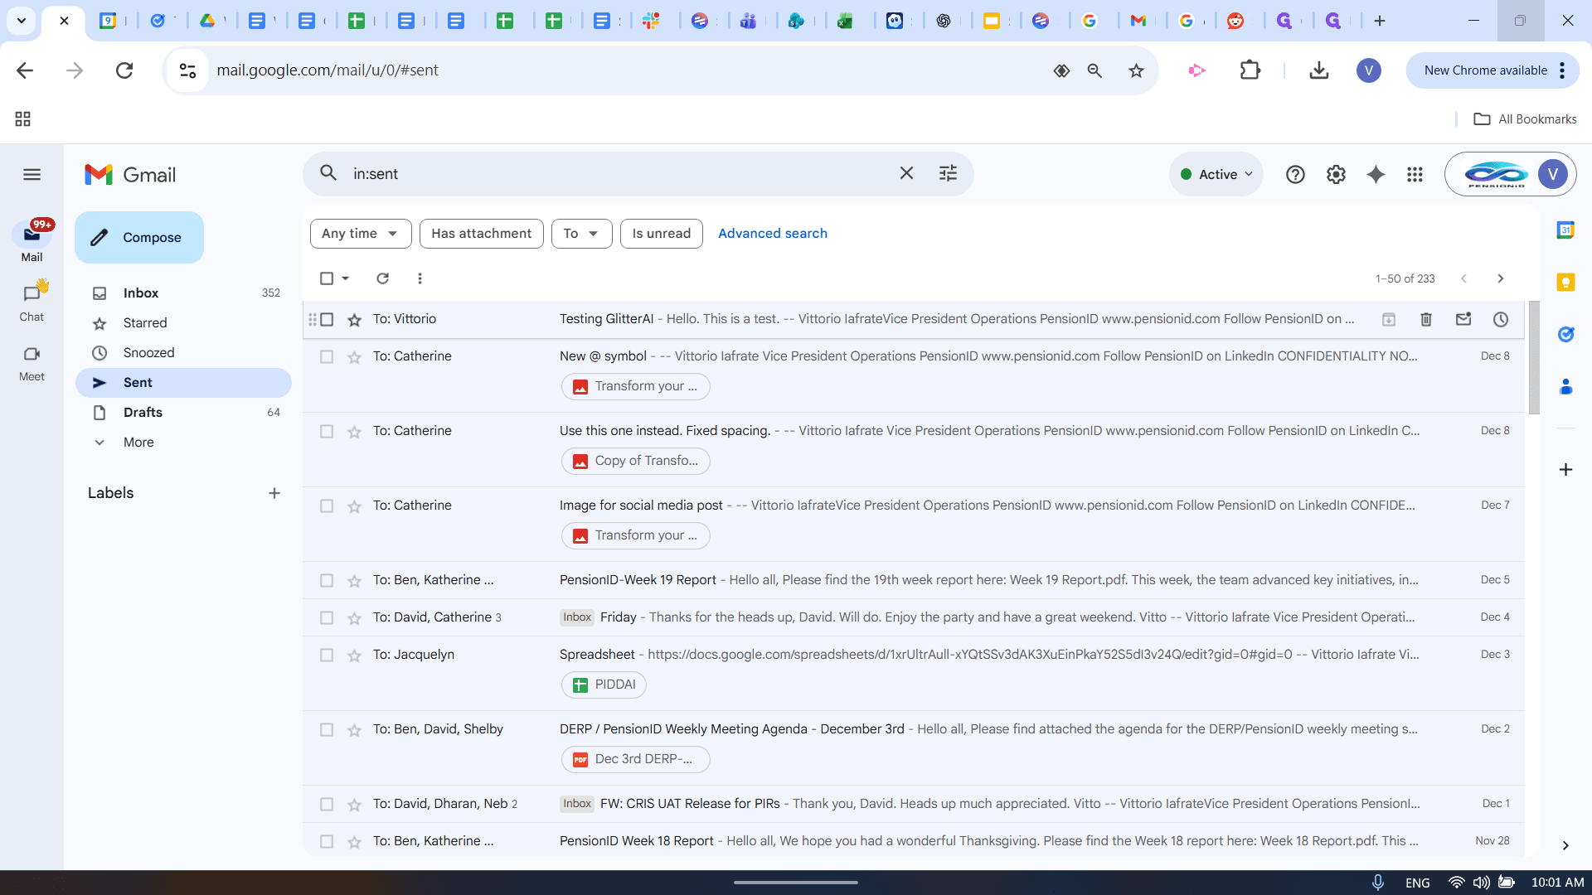Expand More in the left sidebar
Viewport: 1592px width, 895px height.
pos(138,443)
